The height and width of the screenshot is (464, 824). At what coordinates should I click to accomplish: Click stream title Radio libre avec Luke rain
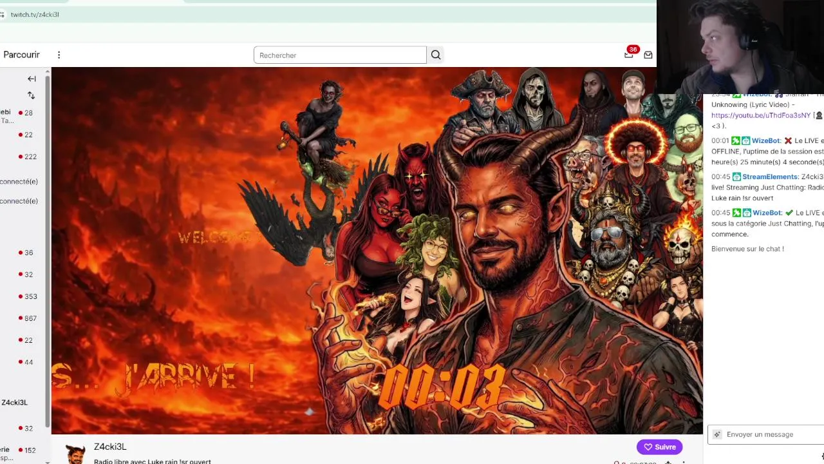pos(153,461)
